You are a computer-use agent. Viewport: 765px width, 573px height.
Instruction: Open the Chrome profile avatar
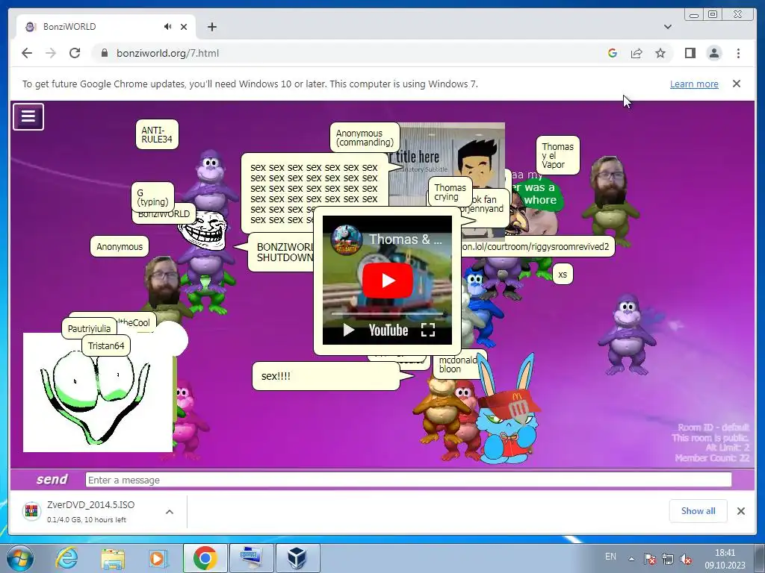pos(714,53)
